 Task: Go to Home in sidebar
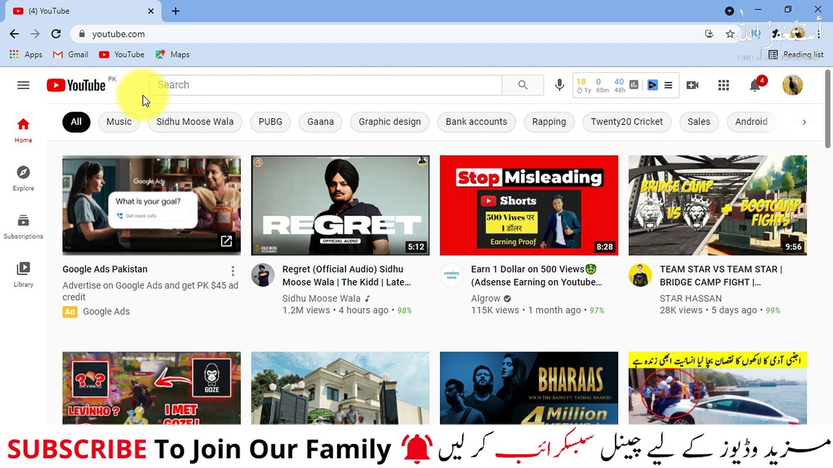[23, 130]
